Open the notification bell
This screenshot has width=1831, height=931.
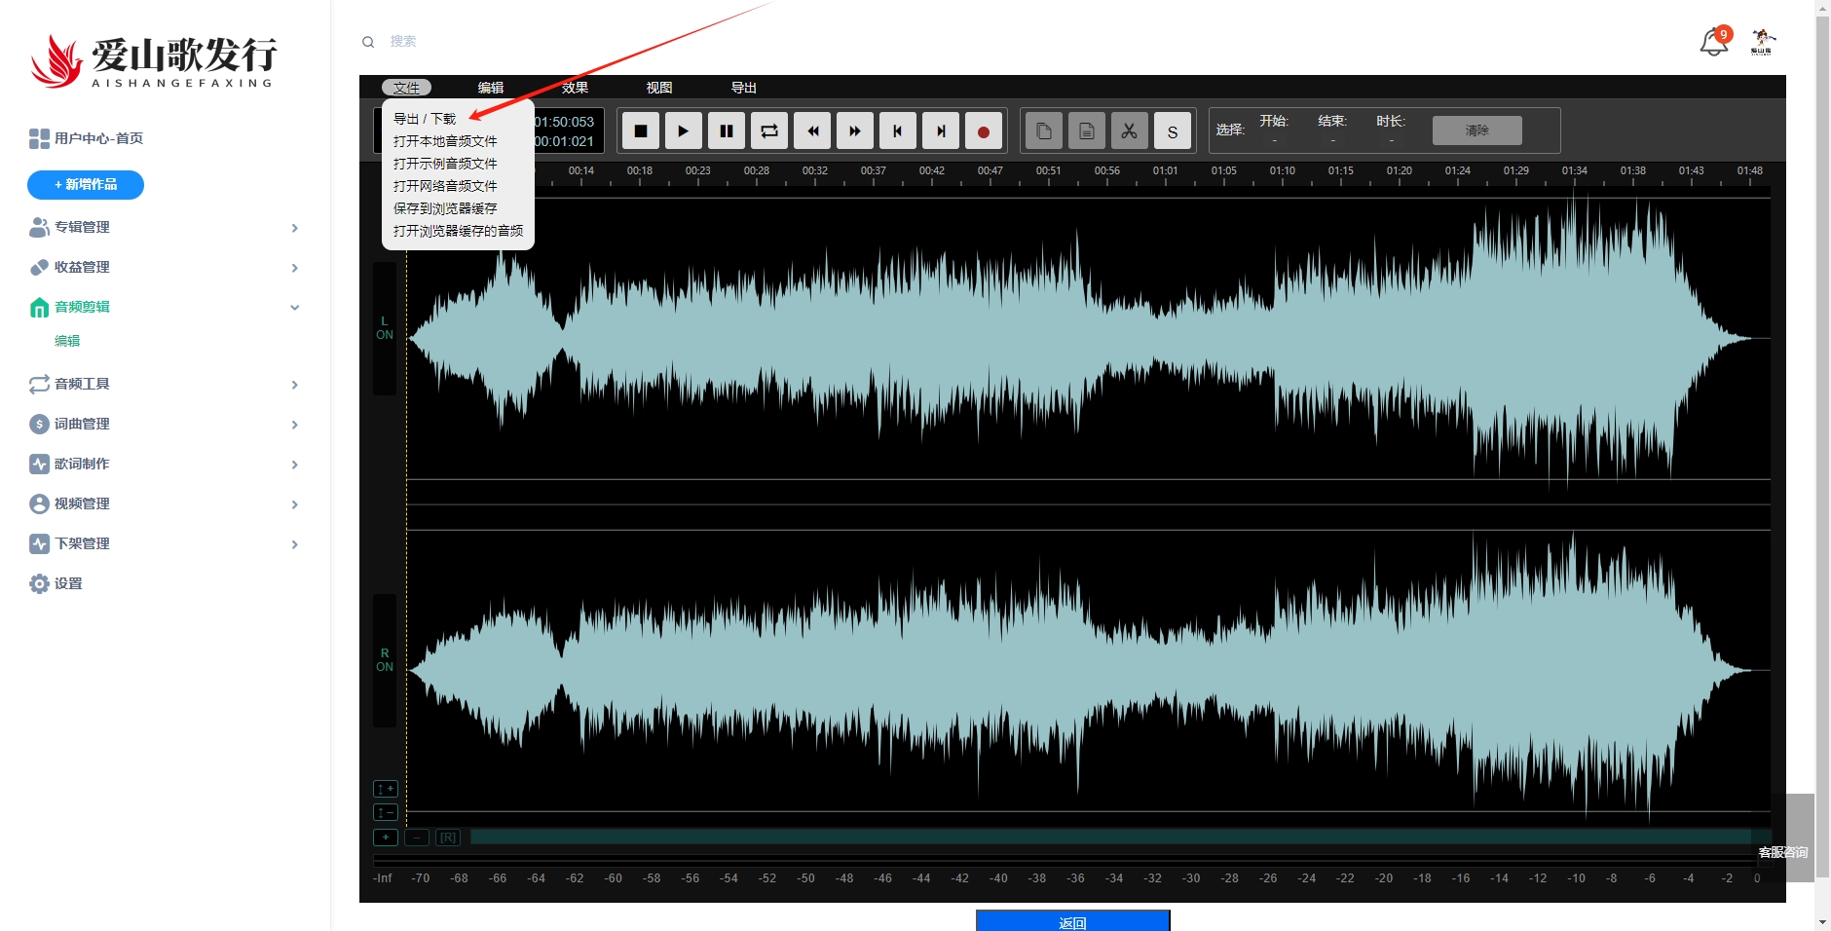[x=1713, y=43]
